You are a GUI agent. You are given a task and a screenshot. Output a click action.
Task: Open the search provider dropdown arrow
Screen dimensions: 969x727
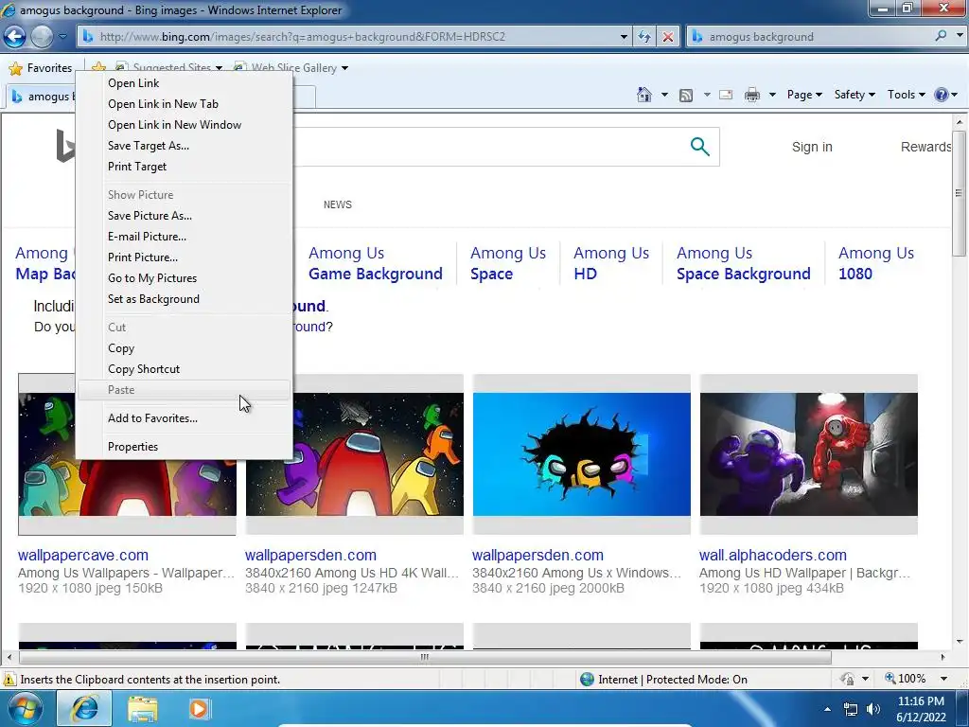960,36
